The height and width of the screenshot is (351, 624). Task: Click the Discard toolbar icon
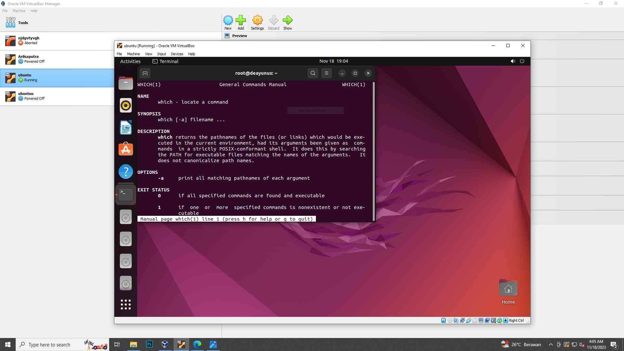coord(274,22)
